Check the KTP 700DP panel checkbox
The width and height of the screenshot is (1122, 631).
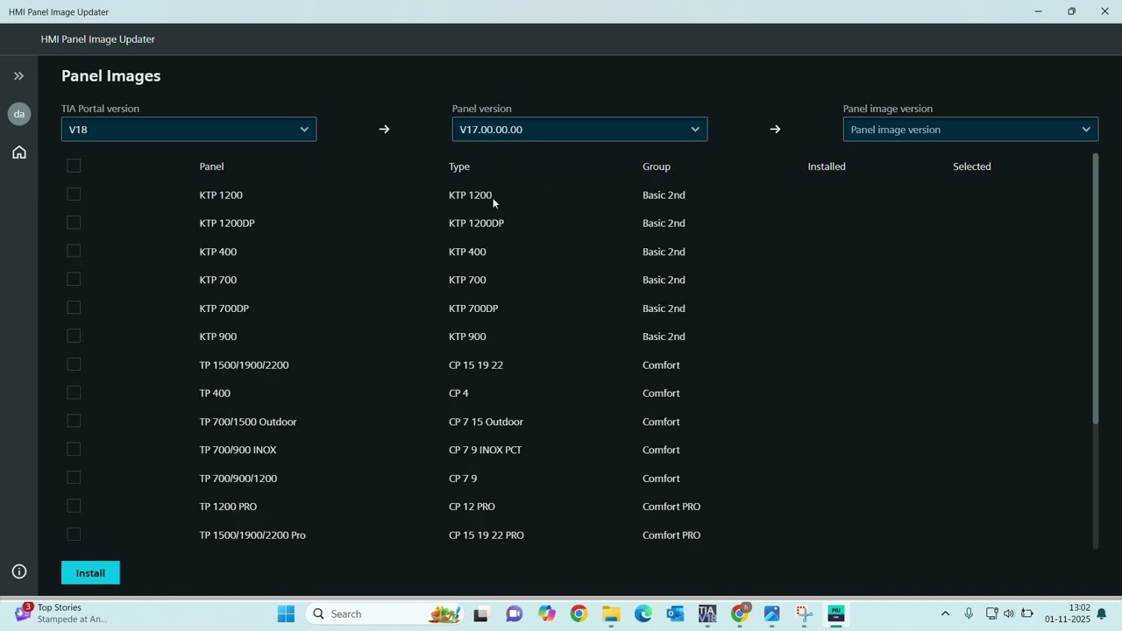(74, 308)
